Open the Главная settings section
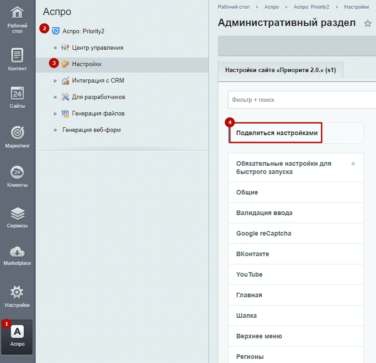 [296, 295]
